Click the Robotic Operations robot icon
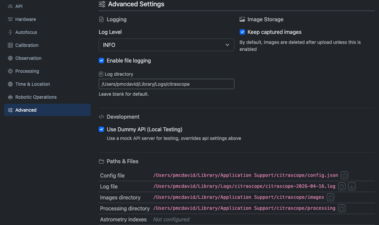Image resolution: width=379 pixels, height=225 pixels. pos(10,97)
